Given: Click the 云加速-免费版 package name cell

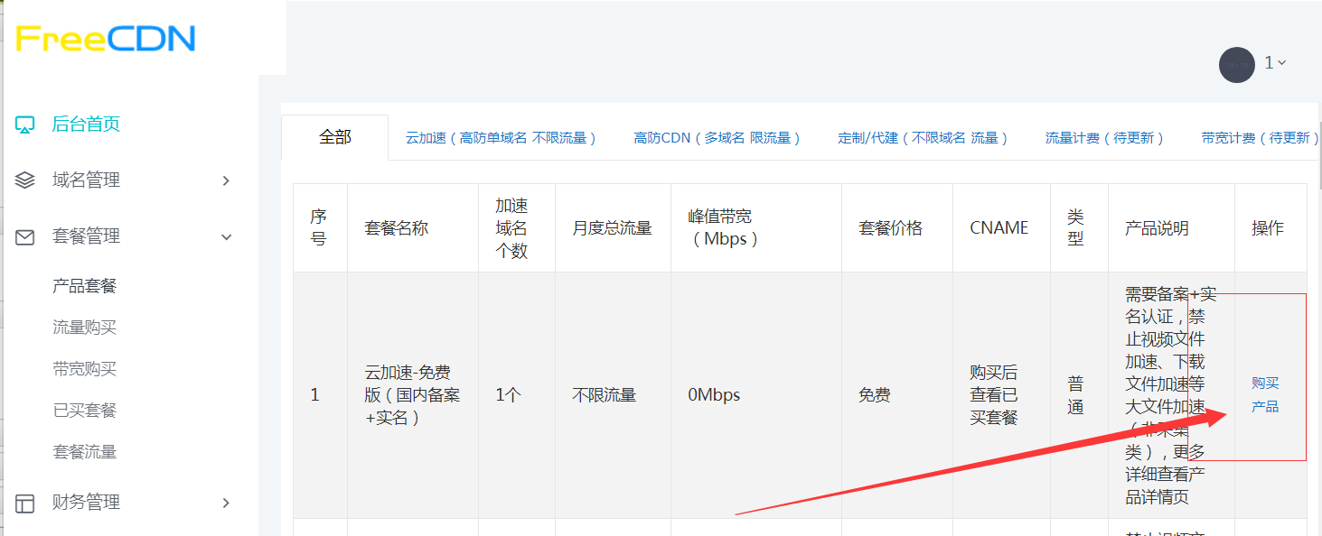Looking at the screenshot, I should [412, 395].
